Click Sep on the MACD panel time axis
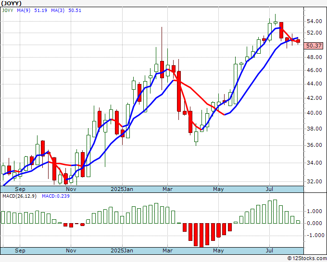This screenshot has height=262, width=327. (x=20, y=250)
